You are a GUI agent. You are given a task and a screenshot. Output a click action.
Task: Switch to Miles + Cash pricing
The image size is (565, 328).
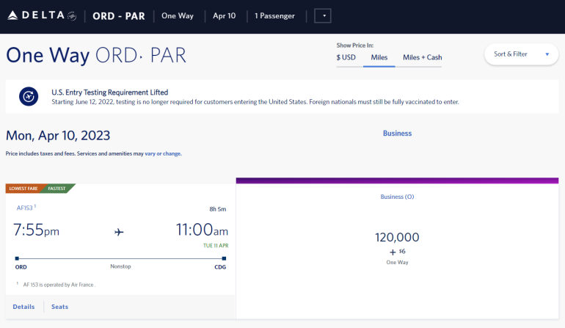pyautogui.click(x=422, y=57)
